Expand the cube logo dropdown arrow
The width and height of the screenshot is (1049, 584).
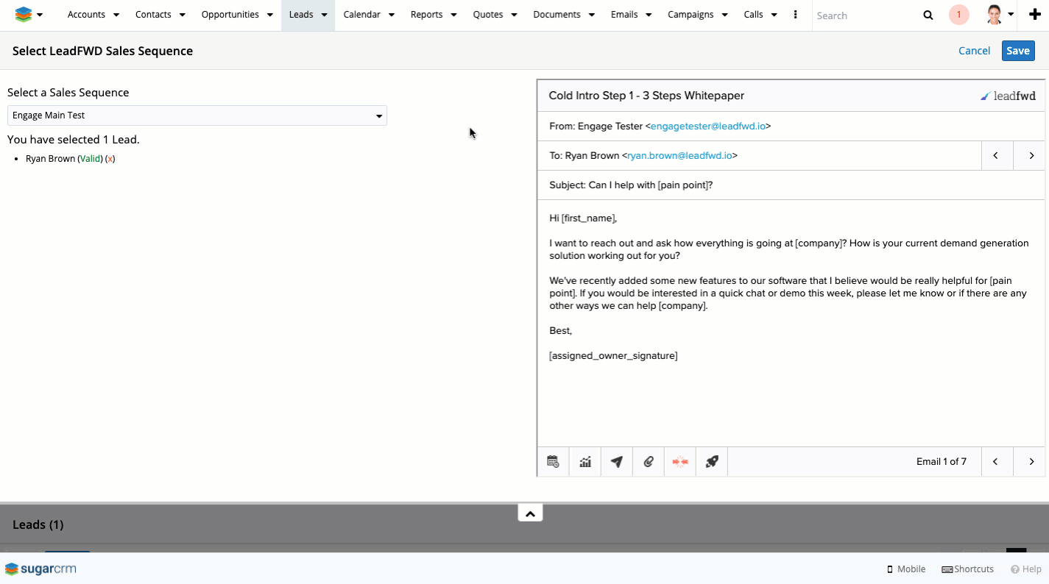(x=40, y=15)
